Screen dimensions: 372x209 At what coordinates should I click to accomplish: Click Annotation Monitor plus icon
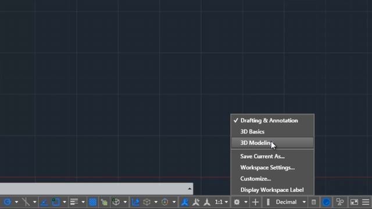255,202
